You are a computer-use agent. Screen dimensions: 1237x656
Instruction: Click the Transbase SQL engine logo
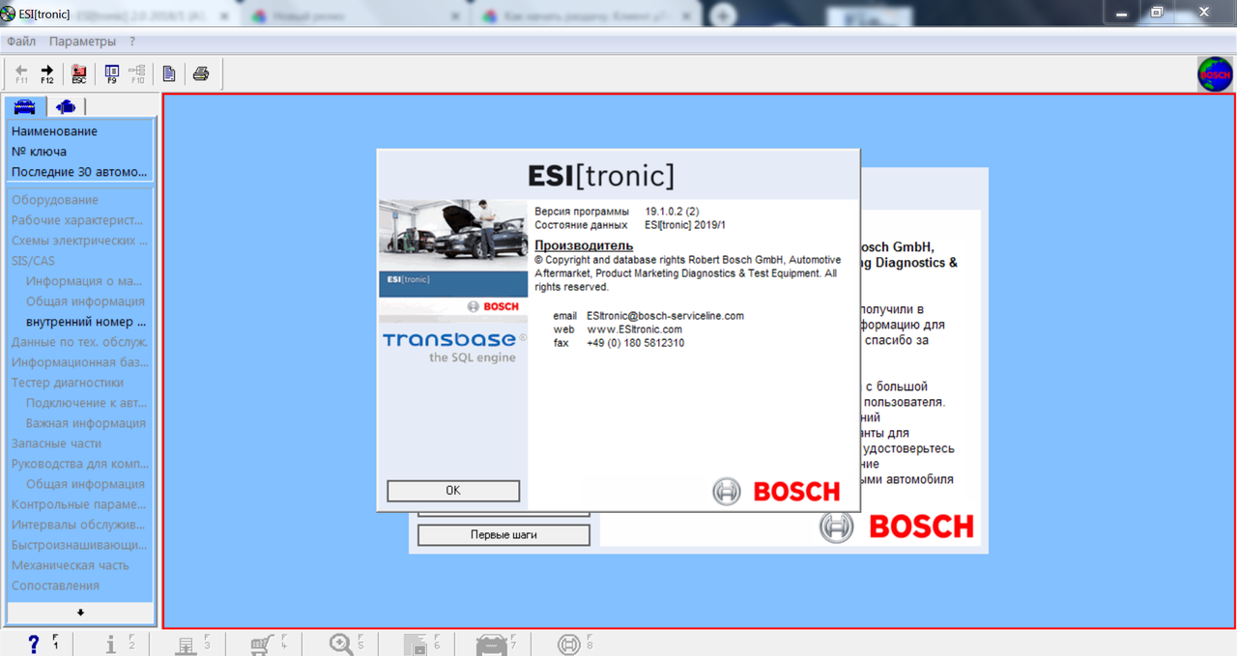454,347
